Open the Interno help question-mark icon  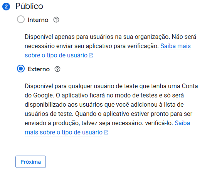(x=56, y=20)
